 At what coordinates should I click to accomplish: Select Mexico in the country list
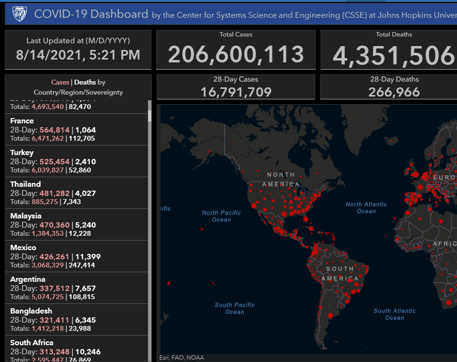coord(77,256)
